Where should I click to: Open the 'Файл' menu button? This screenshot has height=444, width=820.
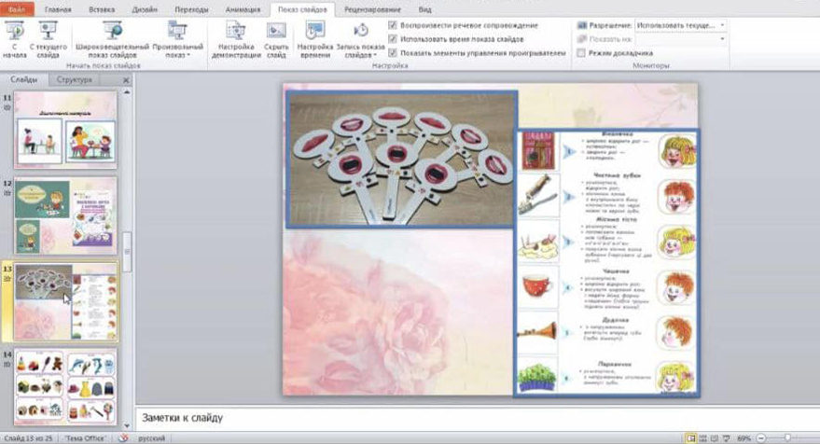[17, 8]
